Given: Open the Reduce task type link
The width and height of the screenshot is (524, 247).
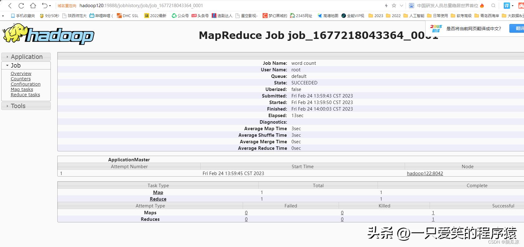Looking at the screenshot, I should pyautogui.click(x=158, y=199).
